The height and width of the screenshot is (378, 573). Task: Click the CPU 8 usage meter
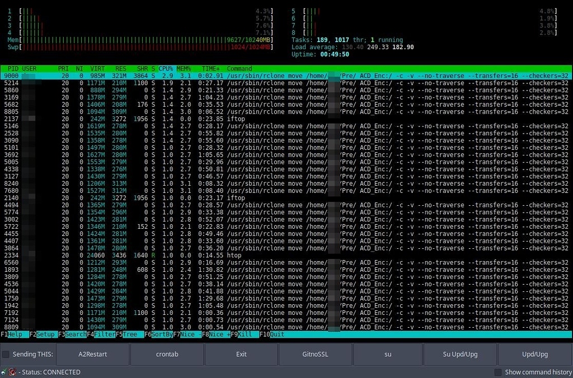tap(424, 33)
